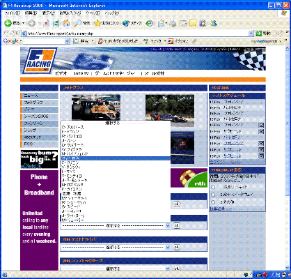
Task: Open the 2006 constructors select dropdown
Action: click(168, 269)
